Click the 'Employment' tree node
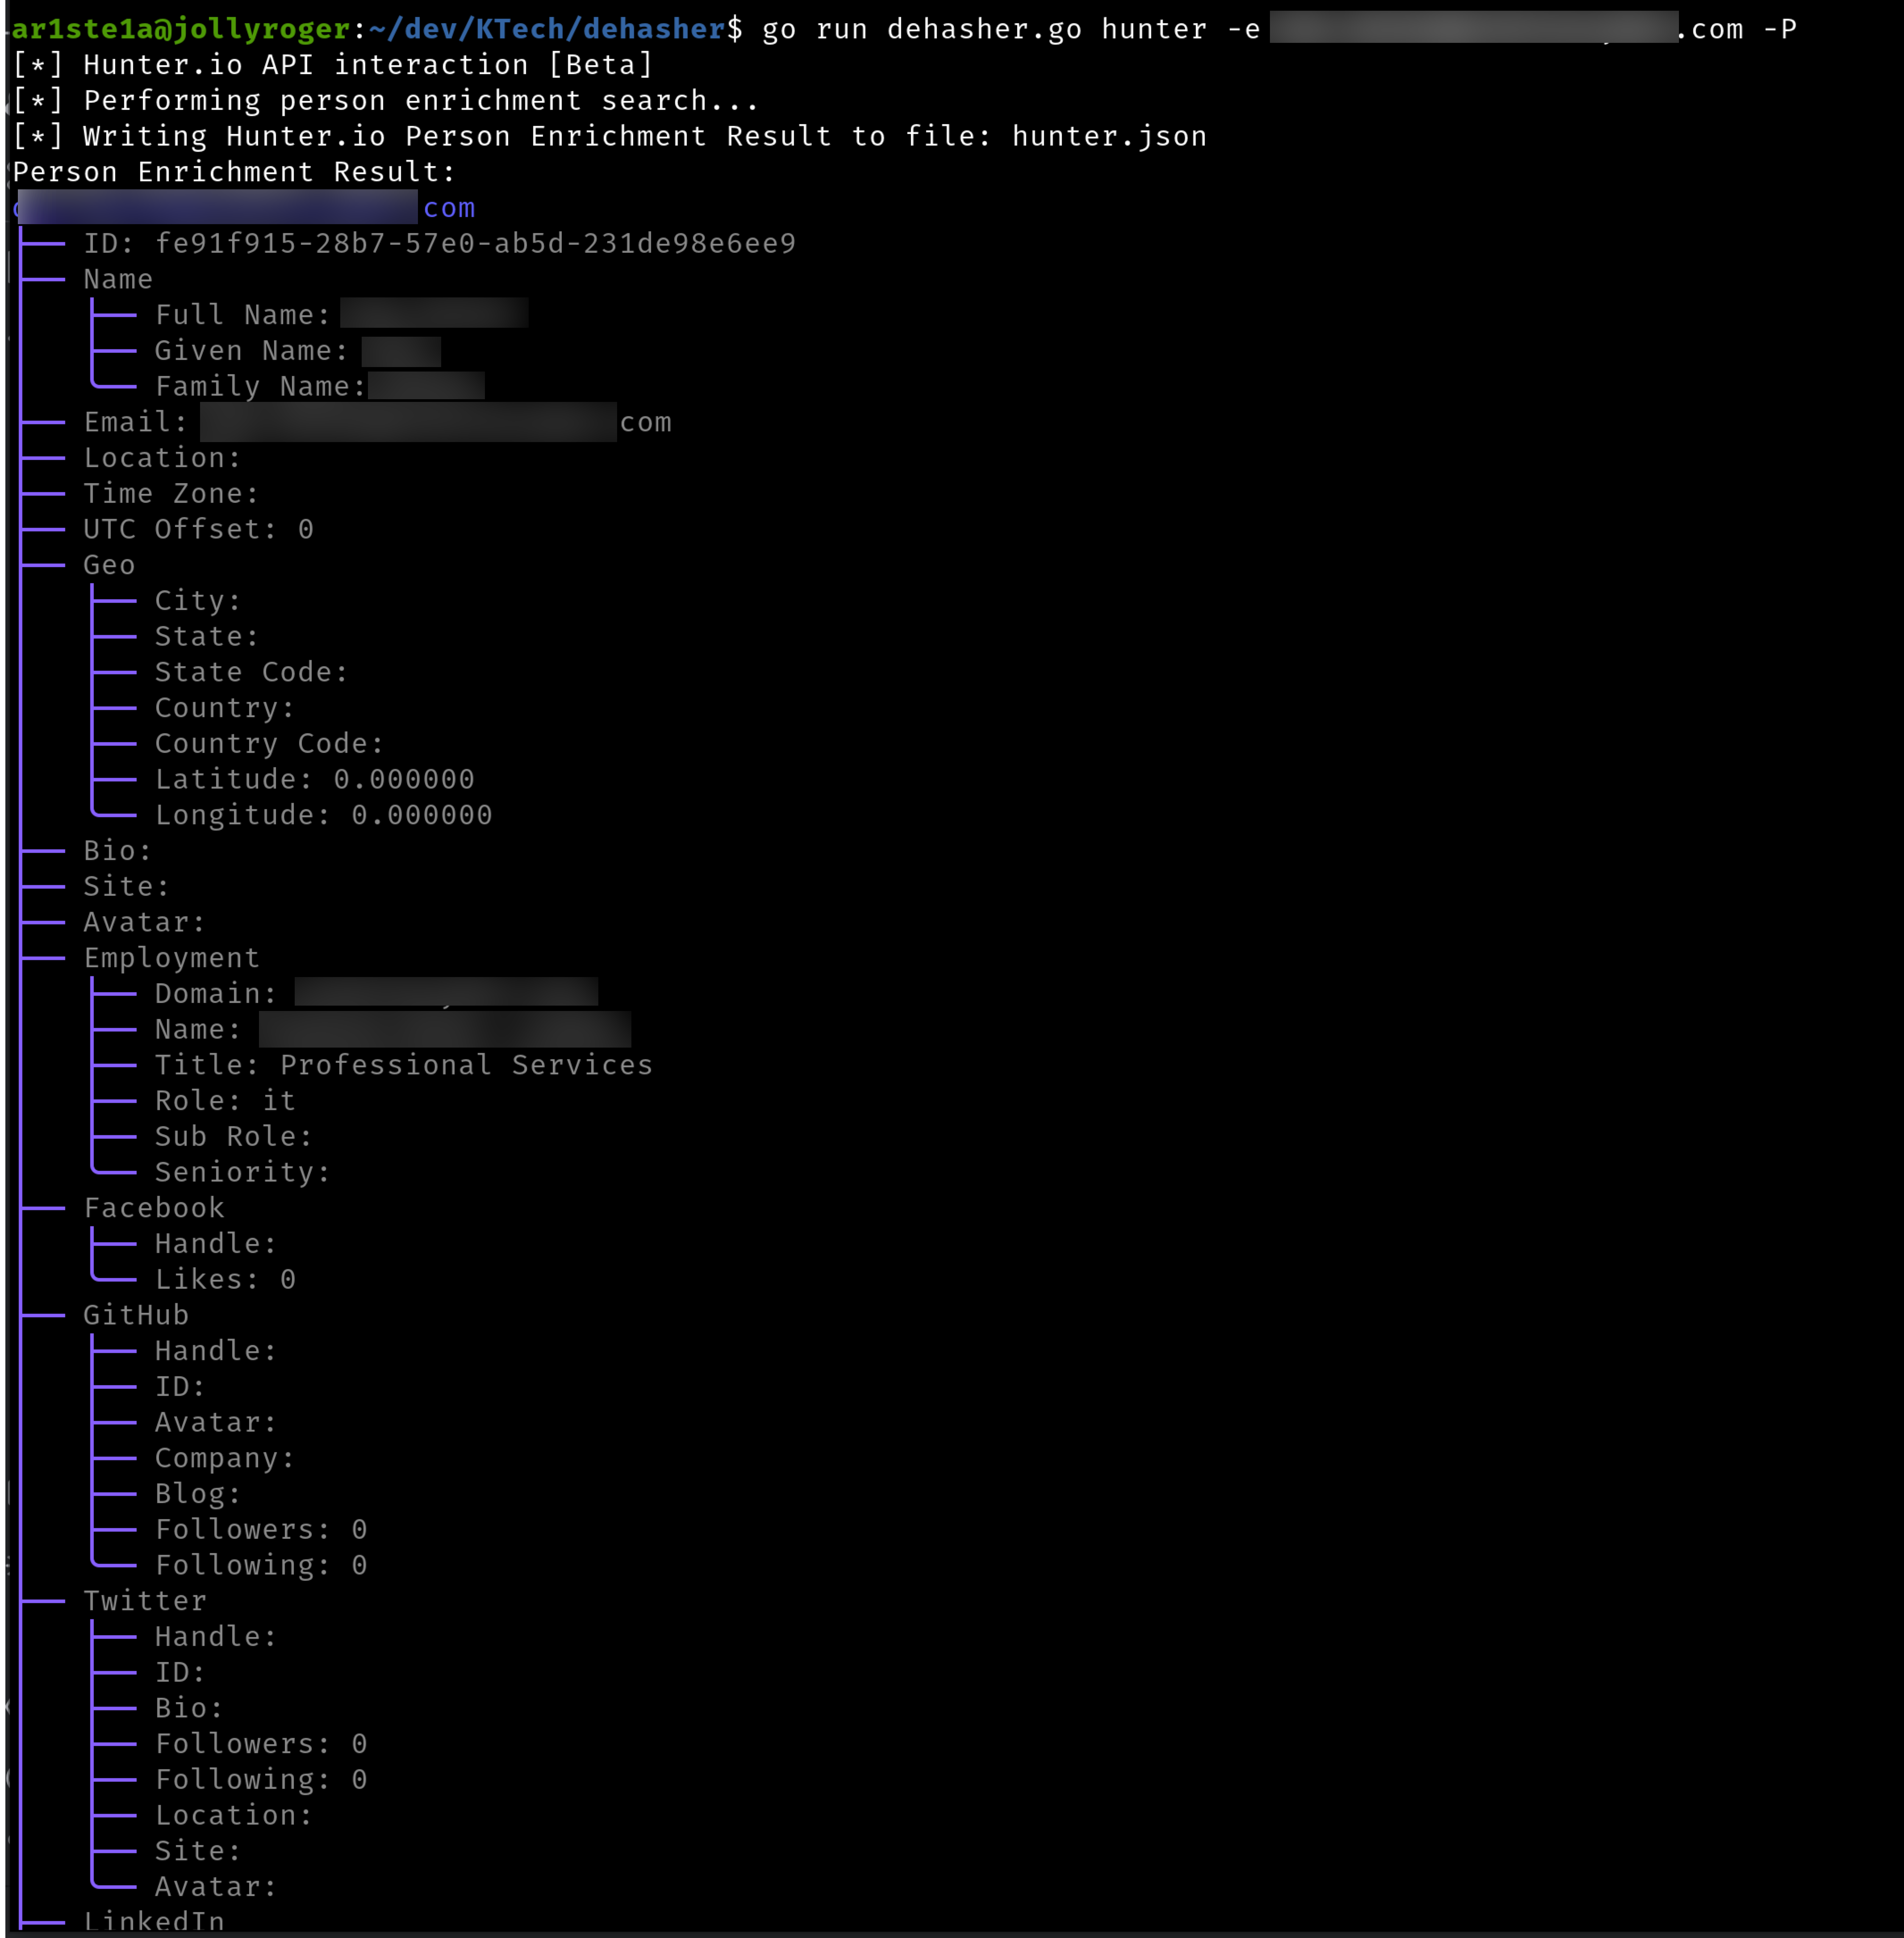 pos(171,958)
